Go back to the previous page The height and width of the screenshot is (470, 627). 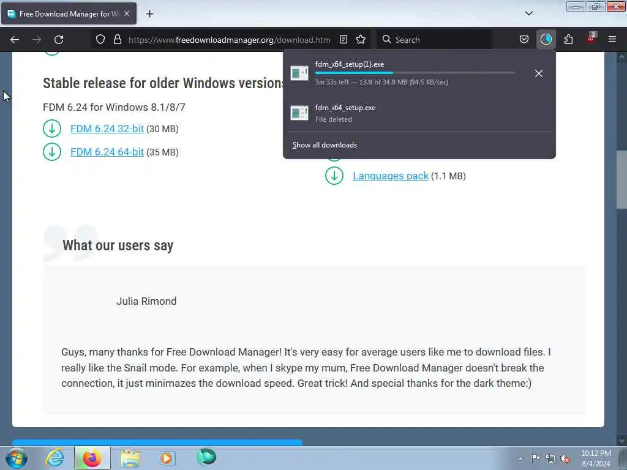click(x=15, y=40)
